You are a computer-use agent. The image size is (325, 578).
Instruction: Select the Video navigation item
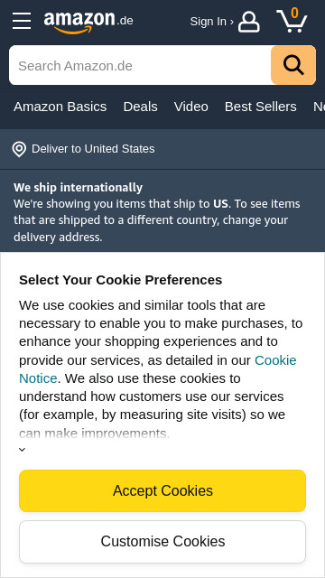[190, 107]
